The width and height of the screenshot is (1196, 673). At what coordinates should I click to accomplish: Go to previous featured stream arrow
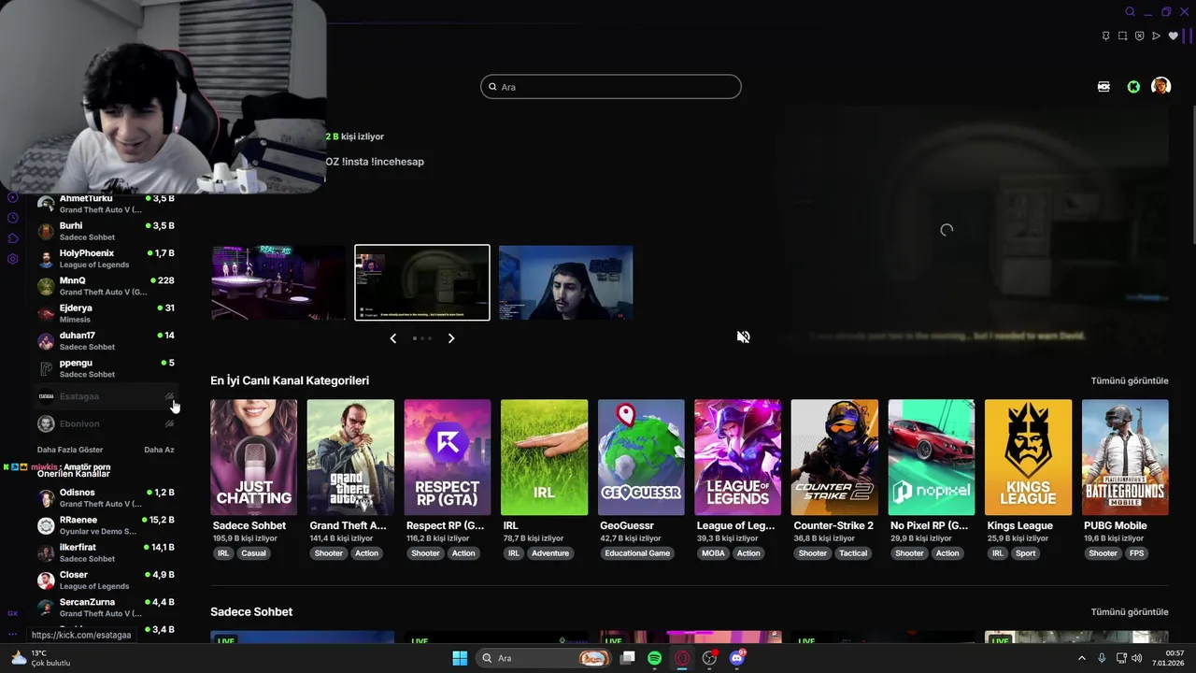[x=393, y=338]
